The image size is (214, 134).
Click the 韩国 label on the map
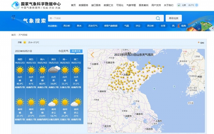click(x=200, y=77)
